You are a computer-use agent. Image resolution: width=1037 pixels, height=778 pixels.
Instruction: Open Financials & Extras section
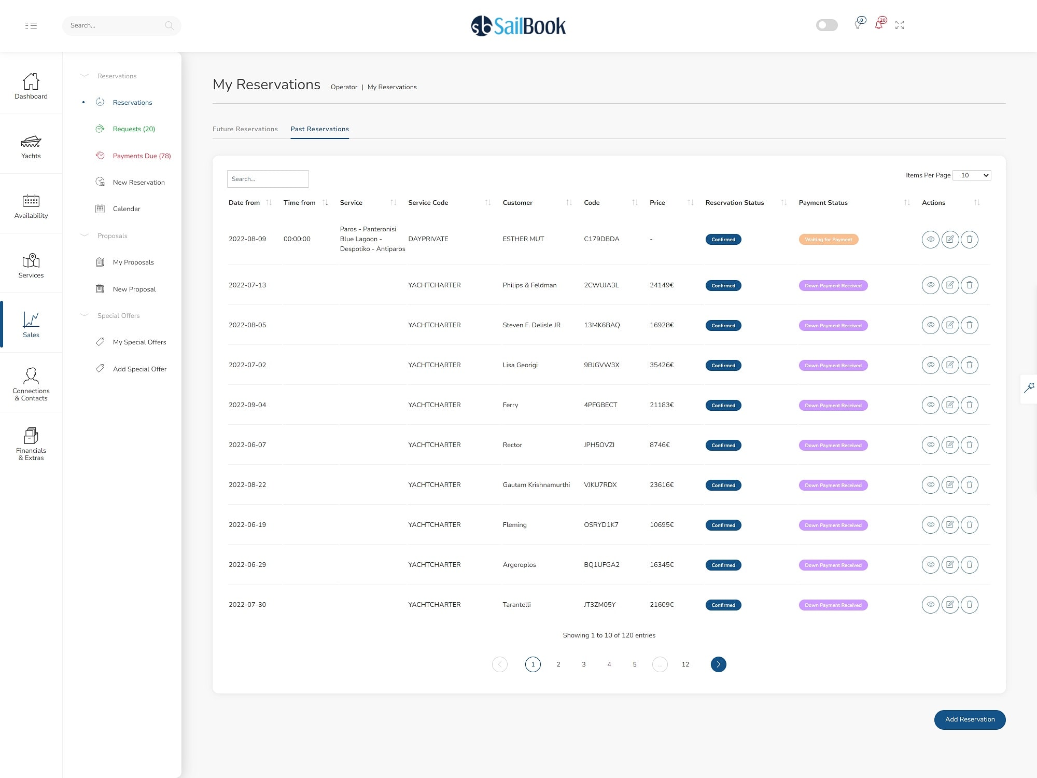31,444
